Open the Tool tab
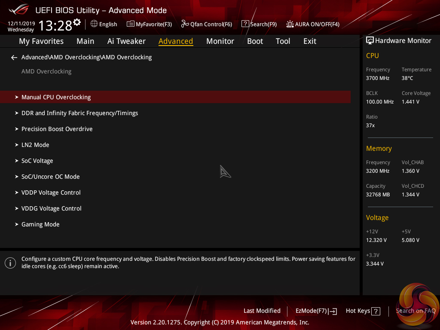Image resolution: width=440 pixels, height=330 pixels. (283, 41)
